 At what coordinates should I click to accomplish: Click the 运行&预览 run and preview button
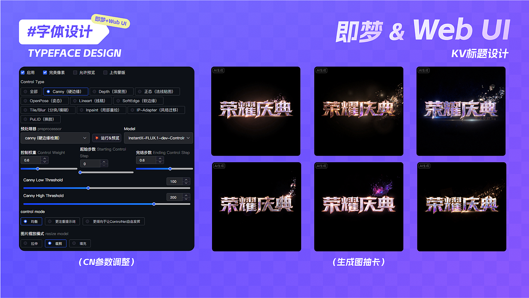point(107,138)
